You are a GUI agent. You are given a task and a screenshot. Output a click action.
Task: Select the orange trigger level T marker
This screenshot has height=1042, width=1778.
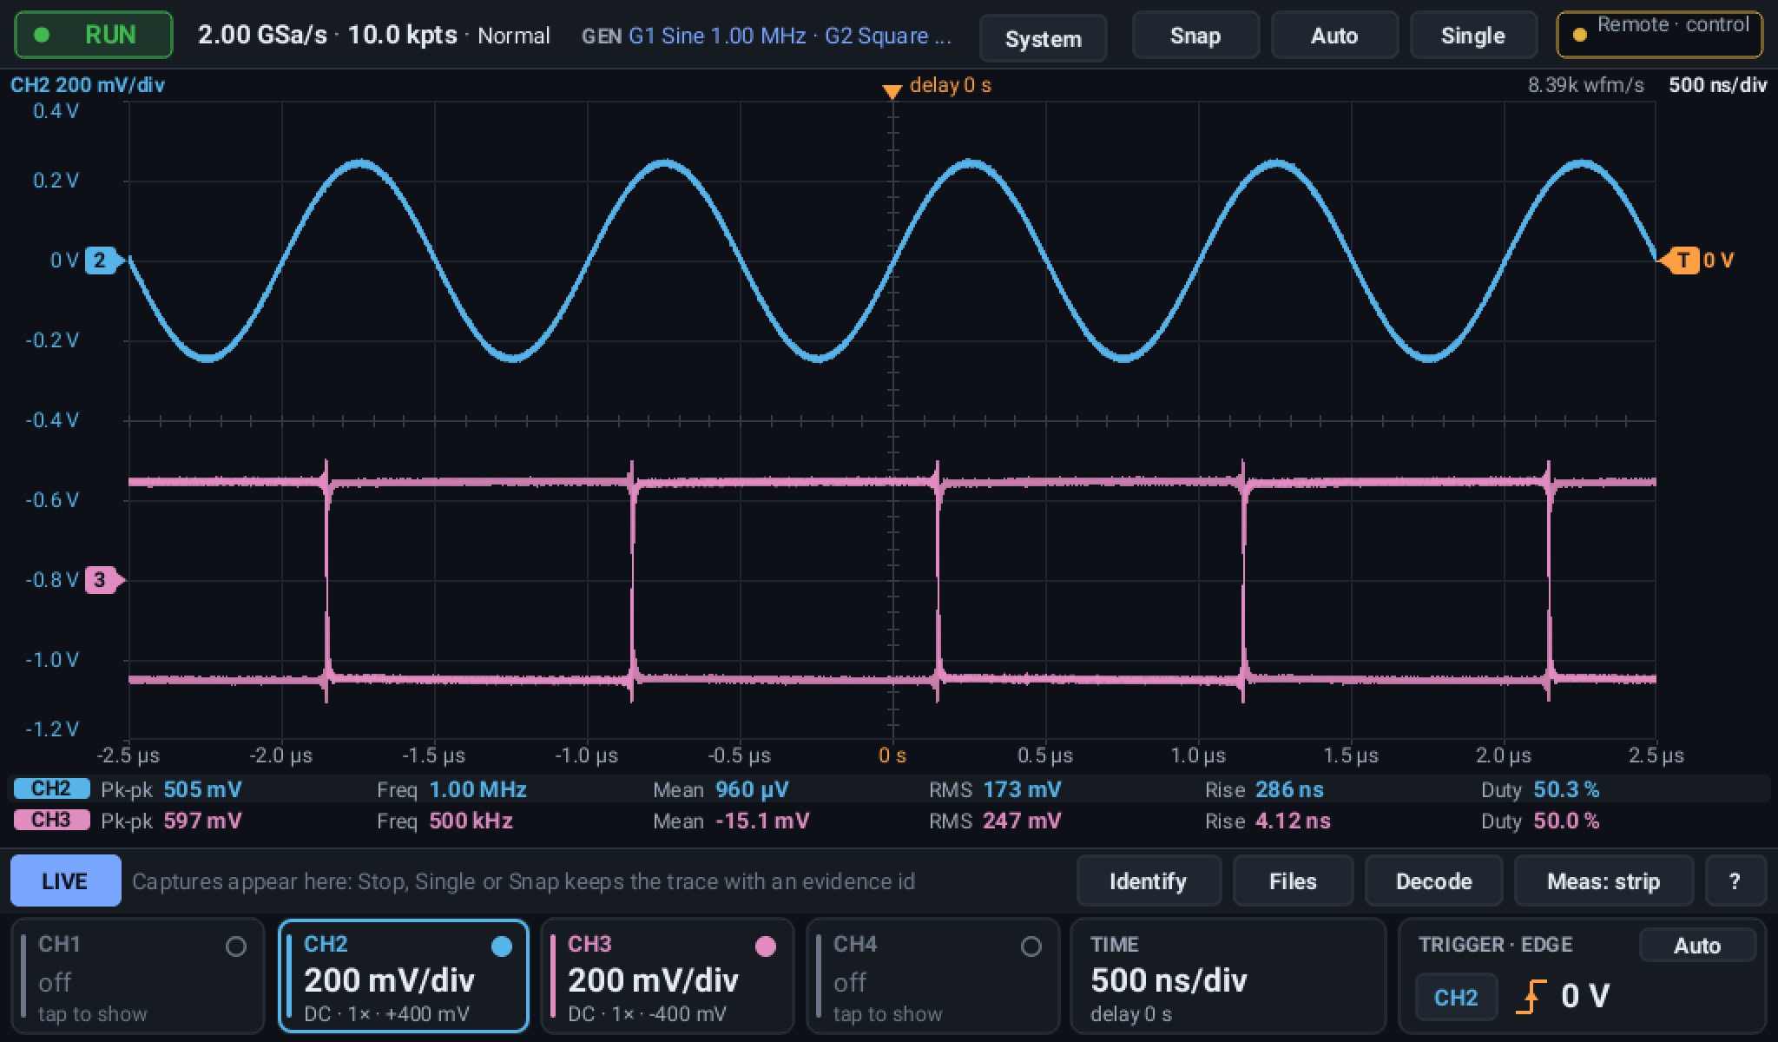point(1679,260)
